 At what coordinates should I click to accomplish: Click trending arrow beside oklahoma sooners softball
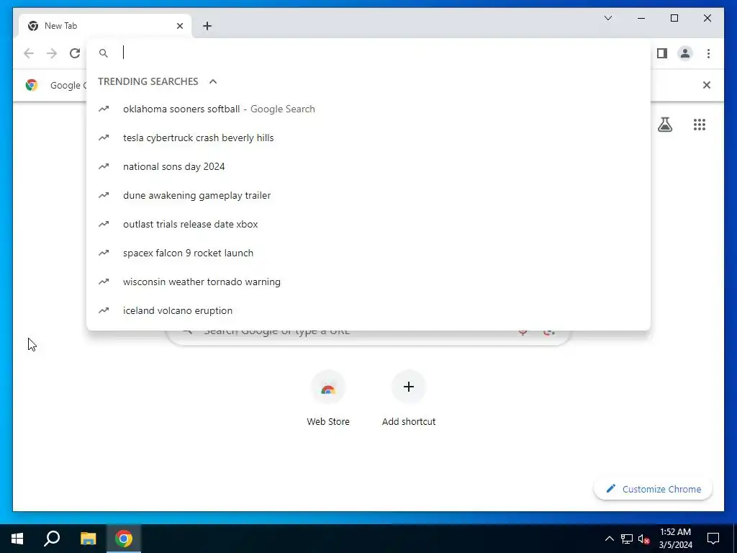tap(104, 109)
